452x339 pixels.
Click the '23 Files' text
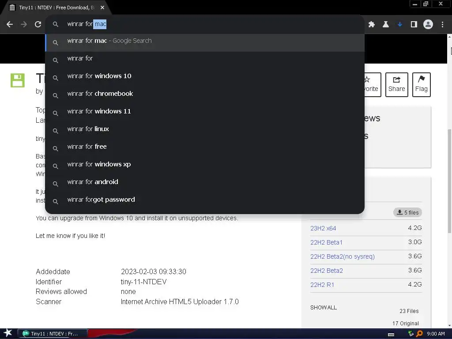tap(409, 311)
